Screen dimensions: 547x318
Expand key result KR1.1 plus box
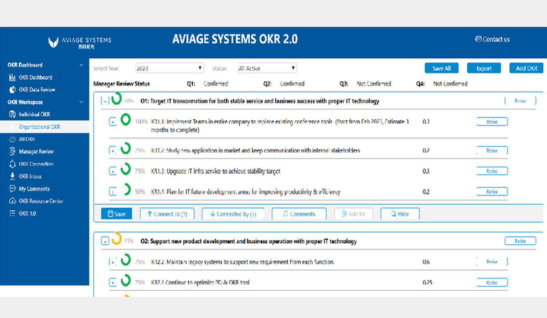tap(113, 122)
